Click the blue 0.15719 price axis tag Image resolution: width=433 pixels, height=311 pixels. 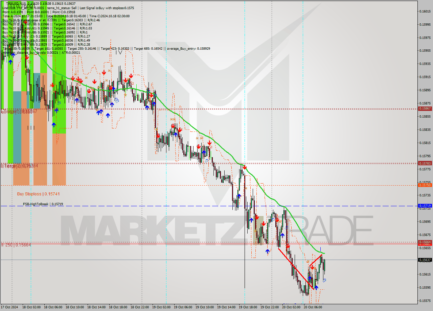pyautogui.click(x=425, y=206)
